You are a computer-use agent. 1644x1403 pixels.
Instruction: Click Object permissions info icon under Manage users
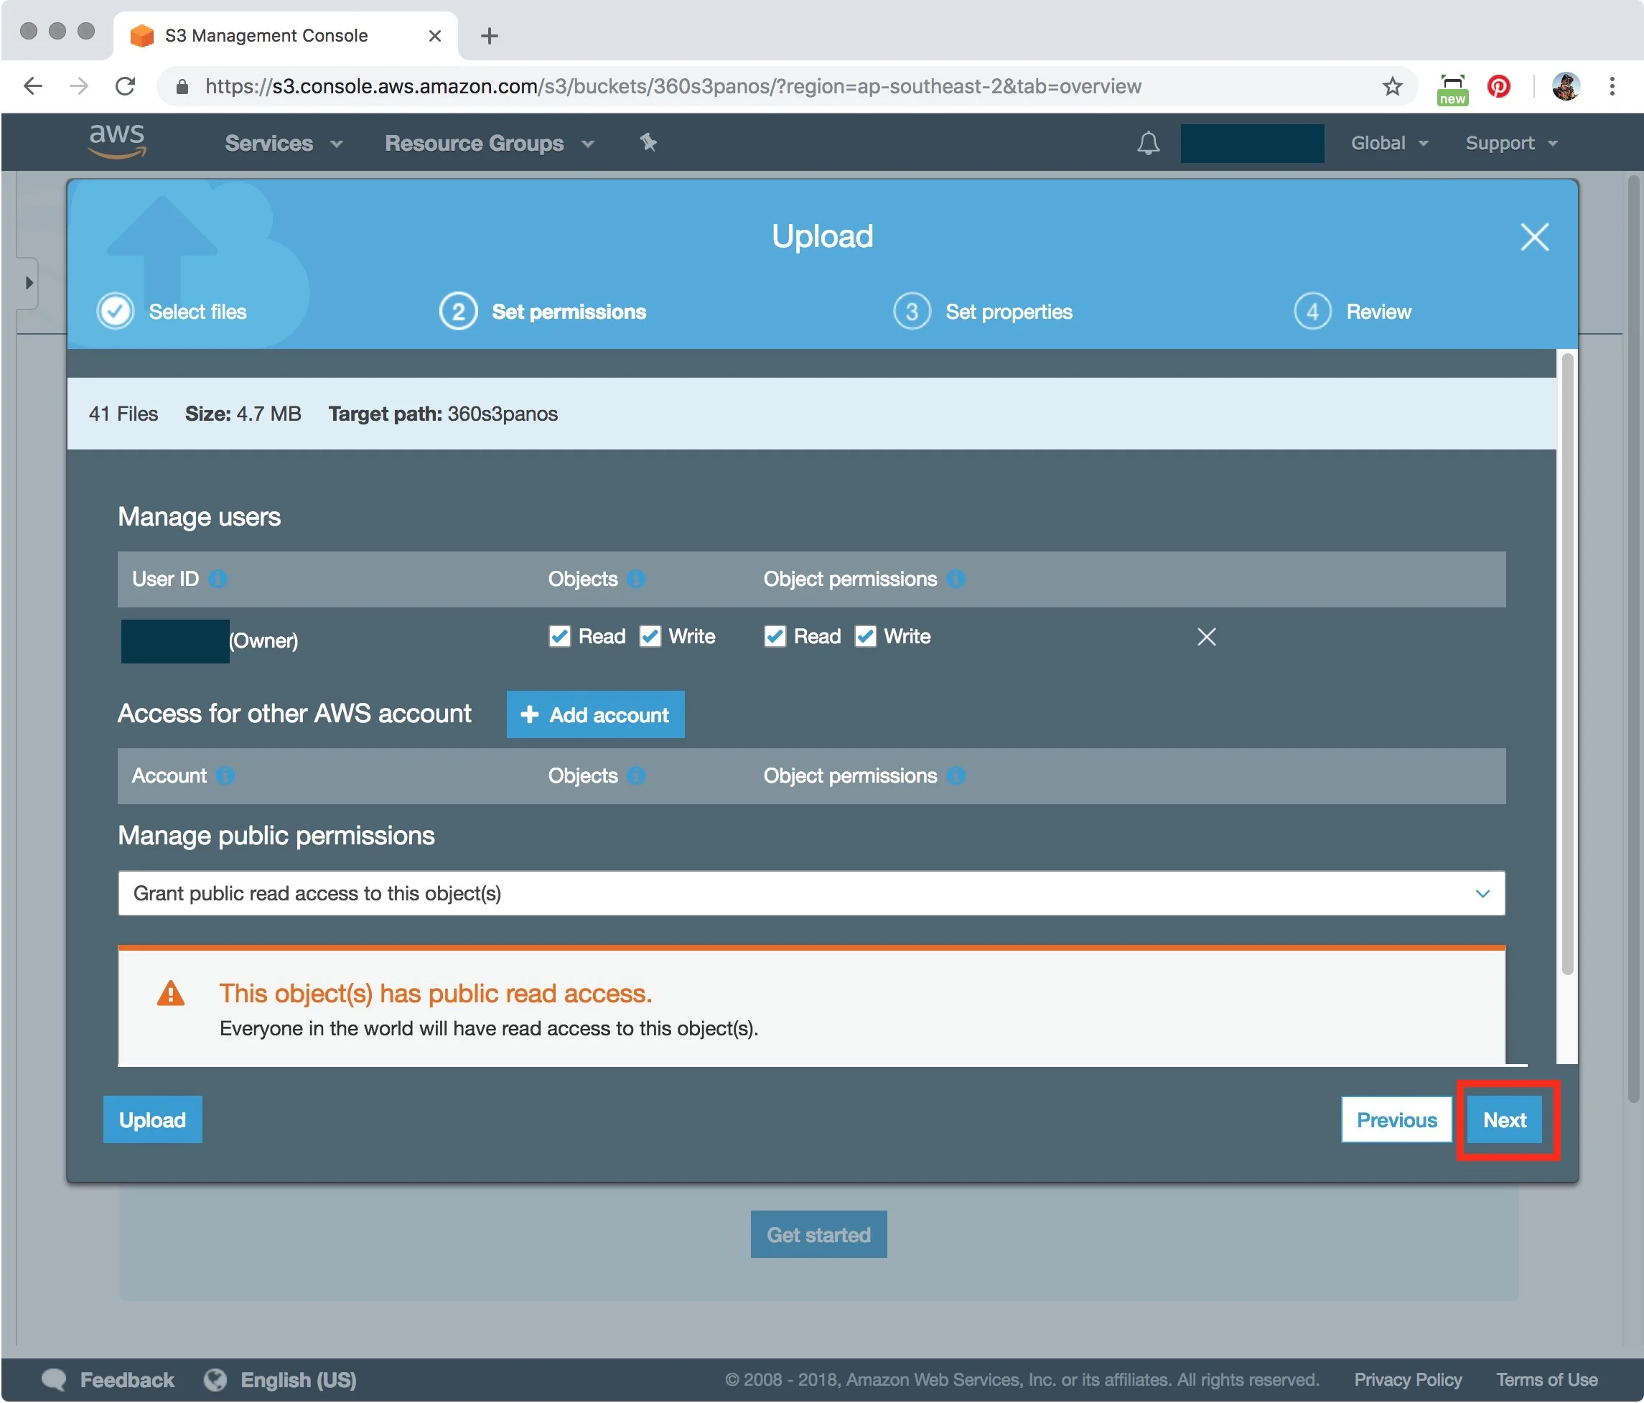956,579
